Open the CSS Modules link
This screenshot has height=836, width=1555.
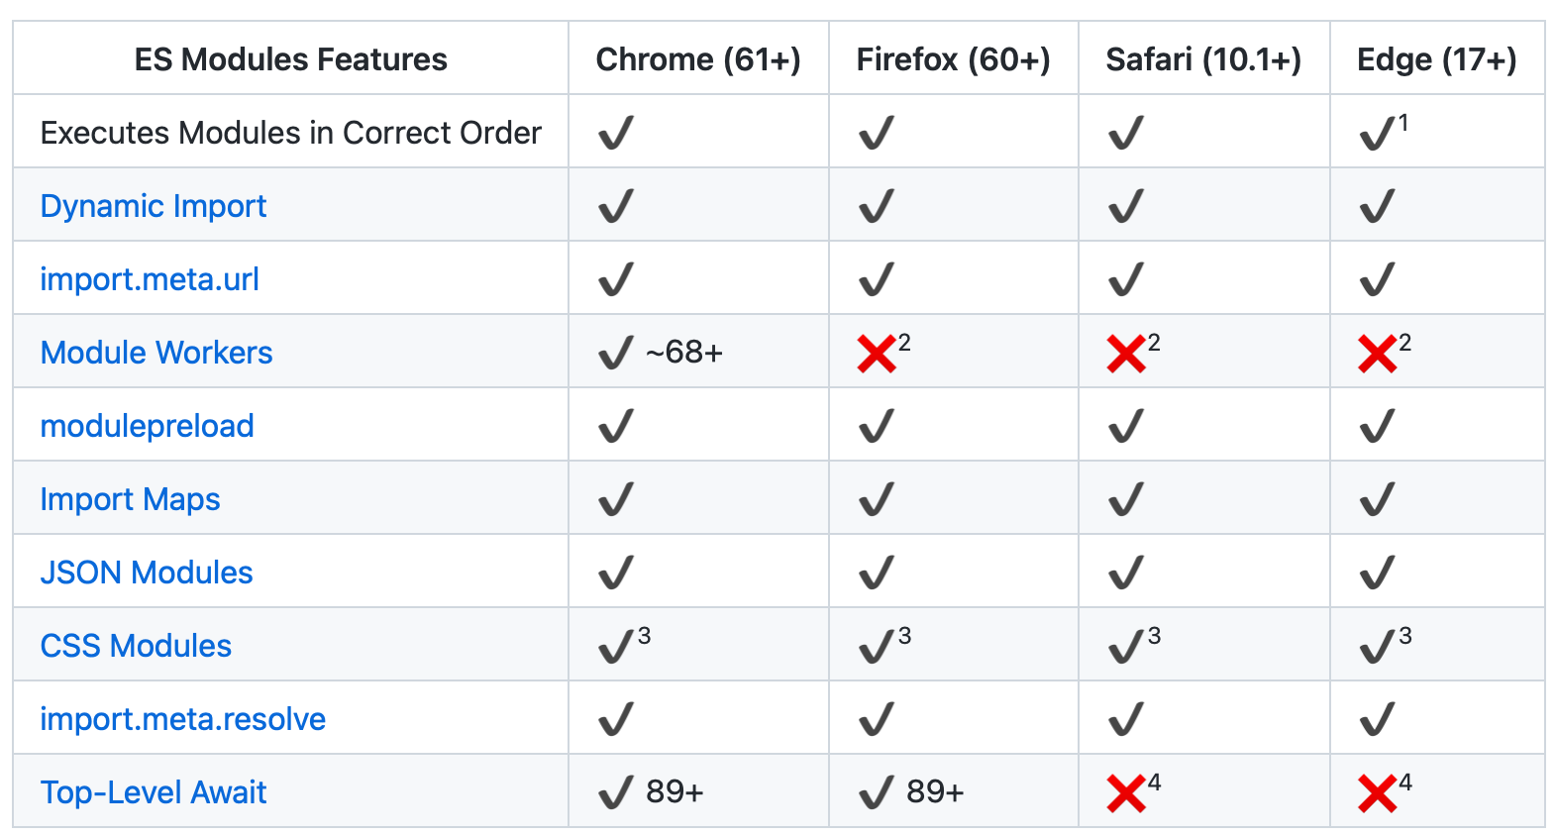point(136,646)
